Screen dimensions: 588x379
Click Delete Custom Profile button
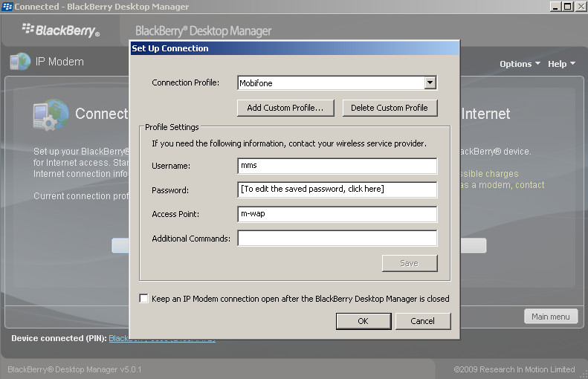[x=389, y=108]
